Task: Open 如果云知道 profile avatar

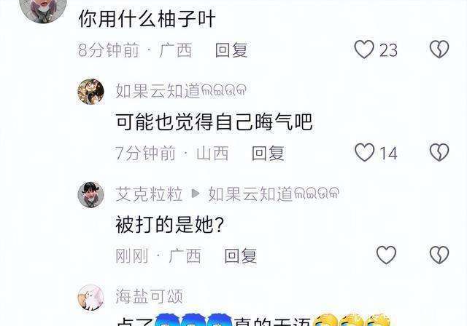Action: (90, 92)
